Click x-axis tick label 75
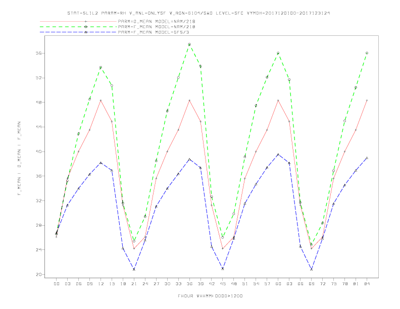The height and width of the screenshot is (309, 400). [x=334, y=284]
